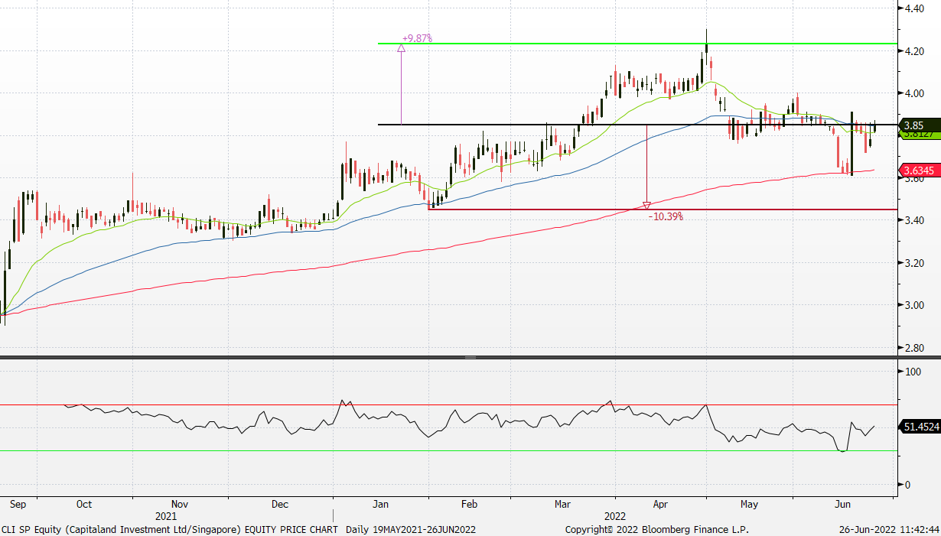This screenshot has height=536, width=941.
Task: Select the green horizontal target line
Action: click(637, 44)
